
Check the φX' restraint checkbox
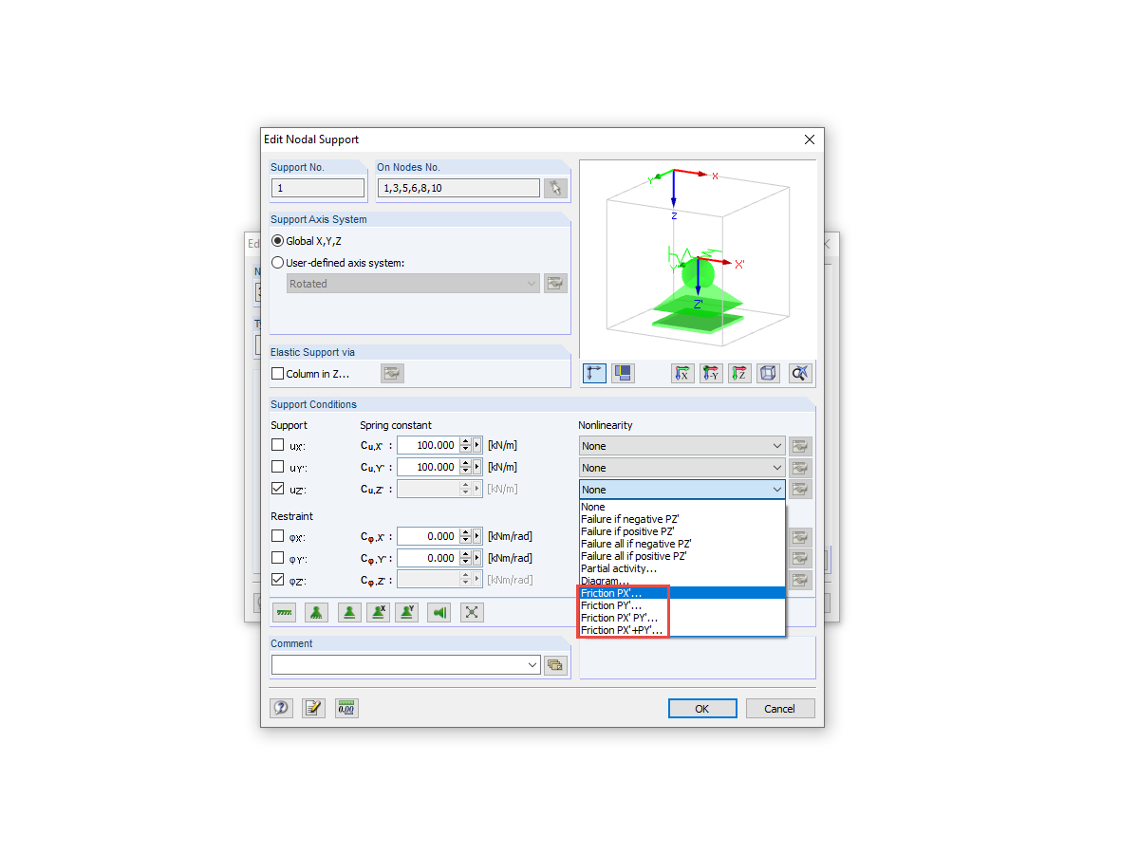click(x=278, y=536)
